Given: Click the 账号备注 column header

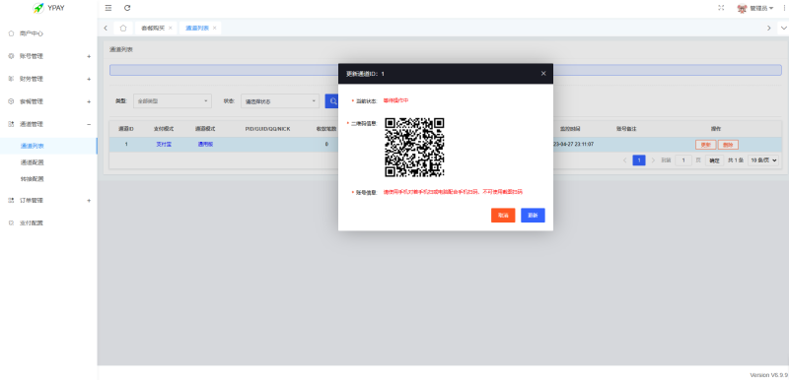Looking at the screenshot, I should 626,129.
